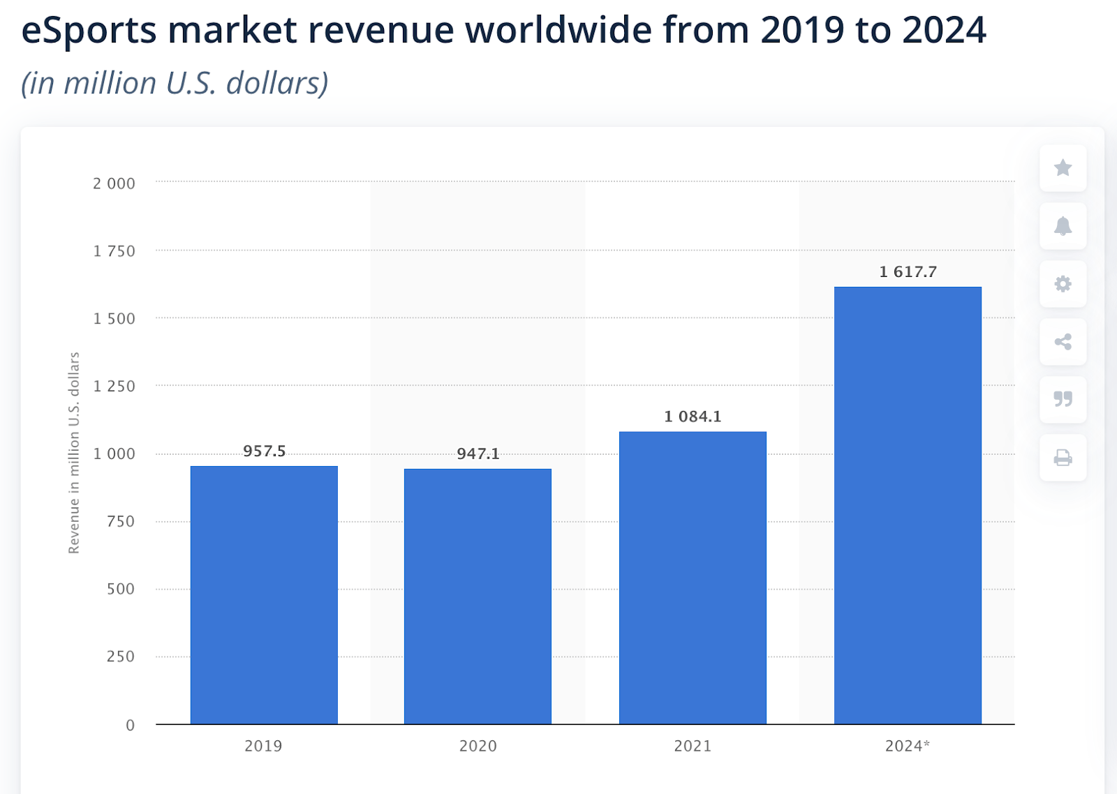Click the bell notification alert icon

[1063, 226]
